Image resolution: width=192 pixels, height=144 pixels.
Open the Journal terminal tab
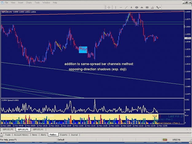coord(74,135)
